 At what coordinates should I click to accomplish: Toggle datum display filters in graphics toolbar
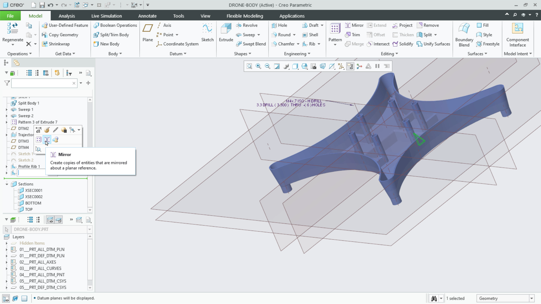point(341,66)
